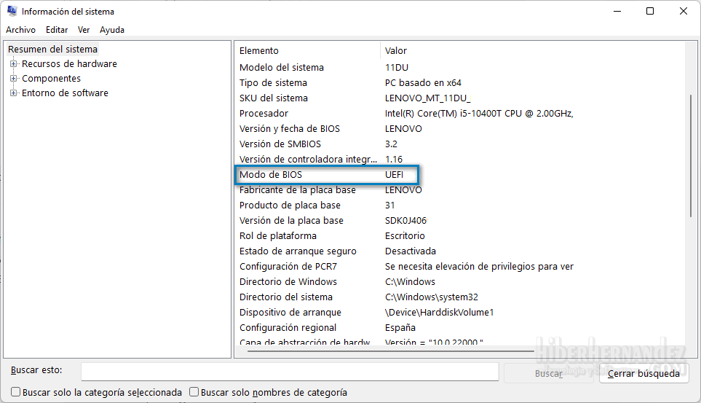The image size is (701, 403).
Task: Click the Buscar button
Action: [550, 373]
